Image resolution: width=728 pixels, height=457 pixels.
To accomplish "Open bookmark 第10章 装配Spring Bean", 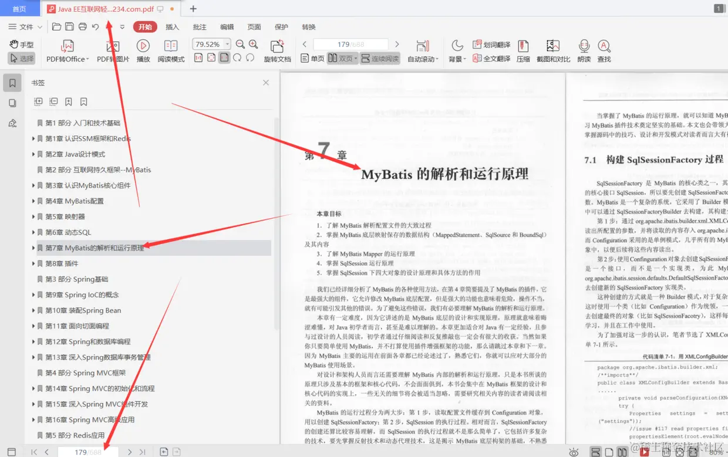I will tap(83, 310).
